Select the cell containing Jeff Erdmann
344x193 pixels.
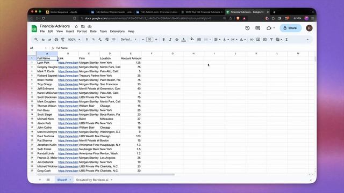click(x=47, y=88)
